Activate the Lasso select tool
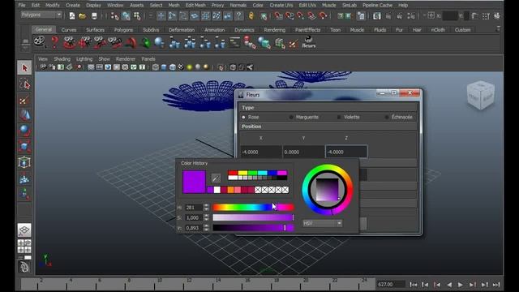The width and height of the screenshot is (519, 292). 24,84
